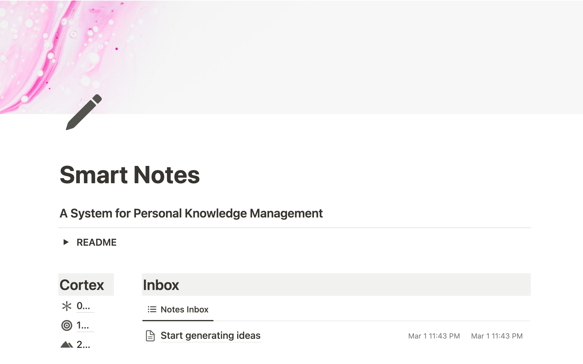Click the first Mar 1 11:43 PM timestamp

[x=434, y=336]
